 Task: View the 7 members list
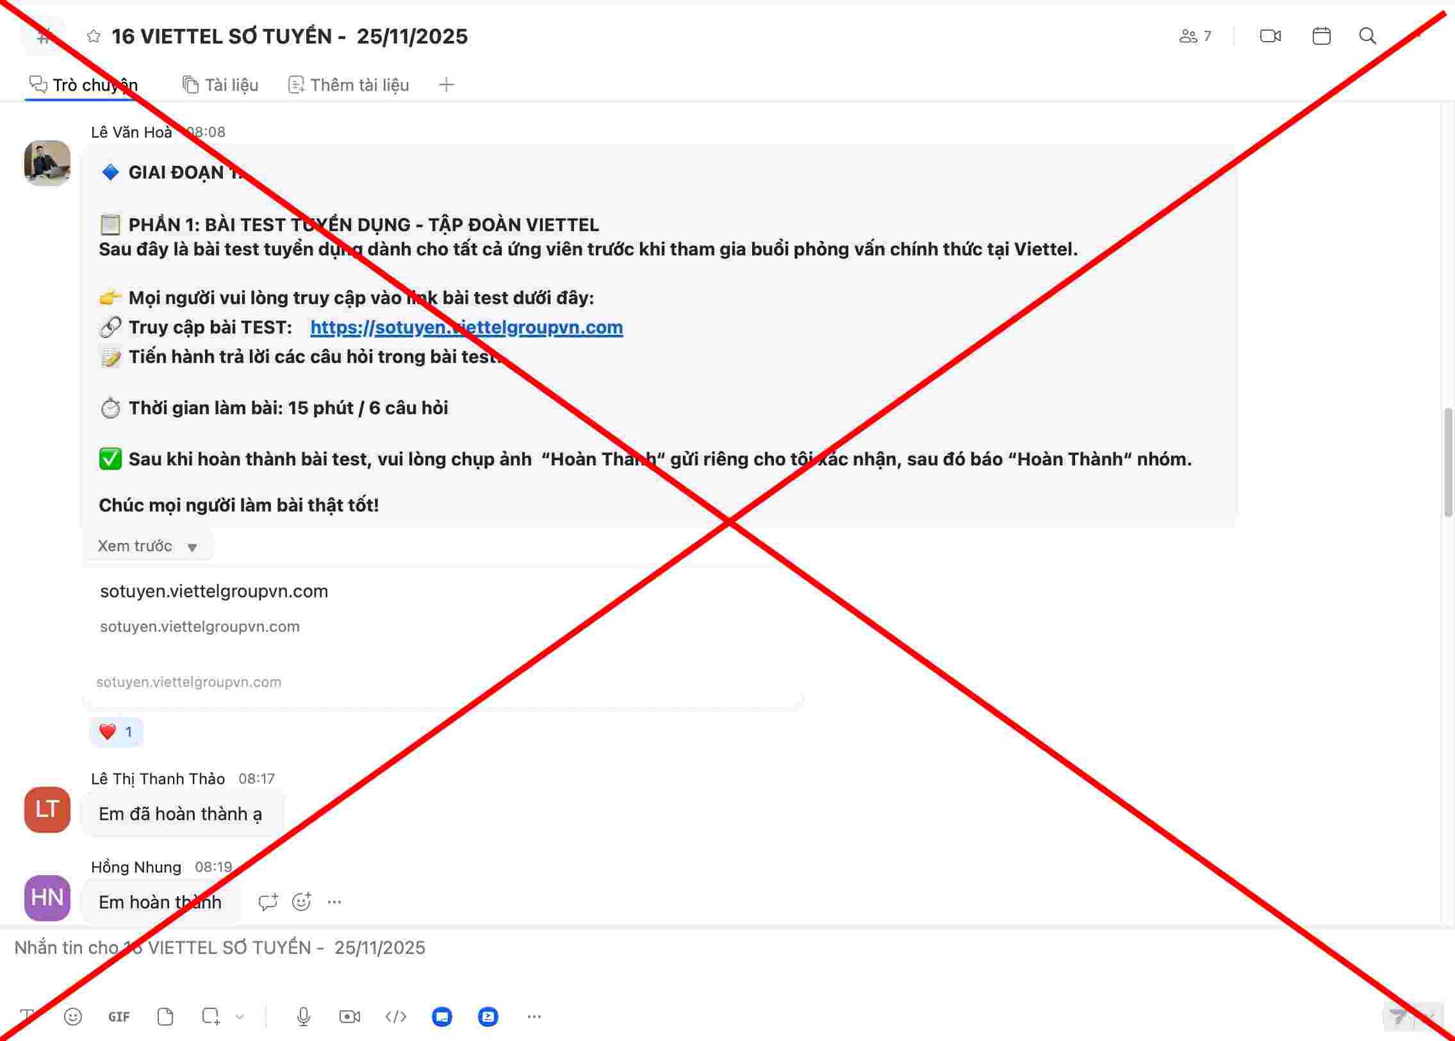coord(1195,36)
